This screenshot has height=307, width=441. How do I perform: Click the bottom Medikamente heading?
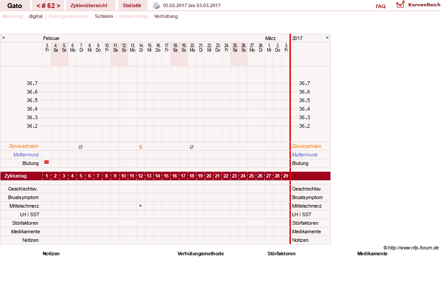click(x=372, y=254)
